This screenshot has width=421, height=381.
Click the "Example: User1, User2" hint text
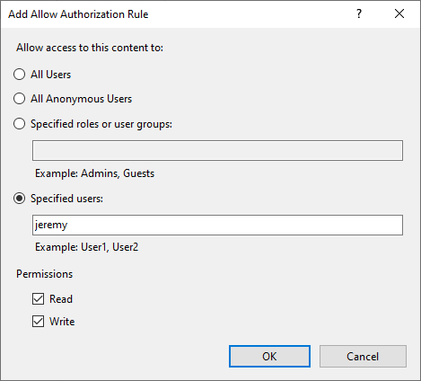pyautogui.click(x=87, y=247)
